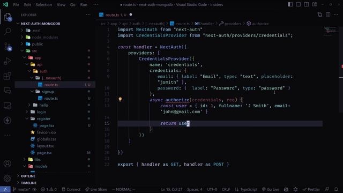
Task: Change UTF-8 file encoding
Action: [x=212, y=189]
